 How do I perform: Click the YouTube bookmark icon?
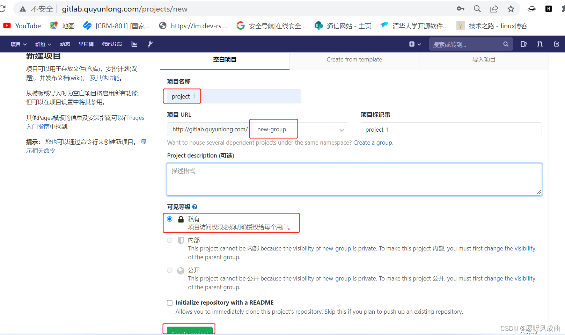pyautogui.click(x=7, y=26)
